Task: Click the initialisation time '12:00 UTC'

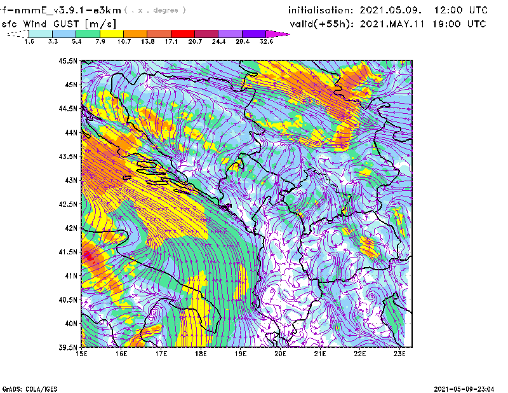Action: pos(461,10)
